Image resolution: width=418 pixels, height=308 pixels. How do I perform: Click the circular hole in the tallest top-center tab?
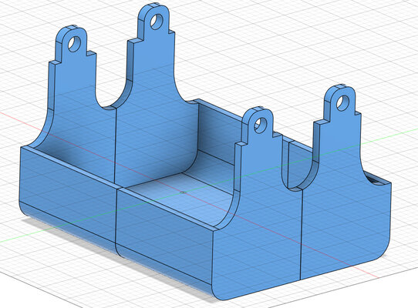point(157,22)
